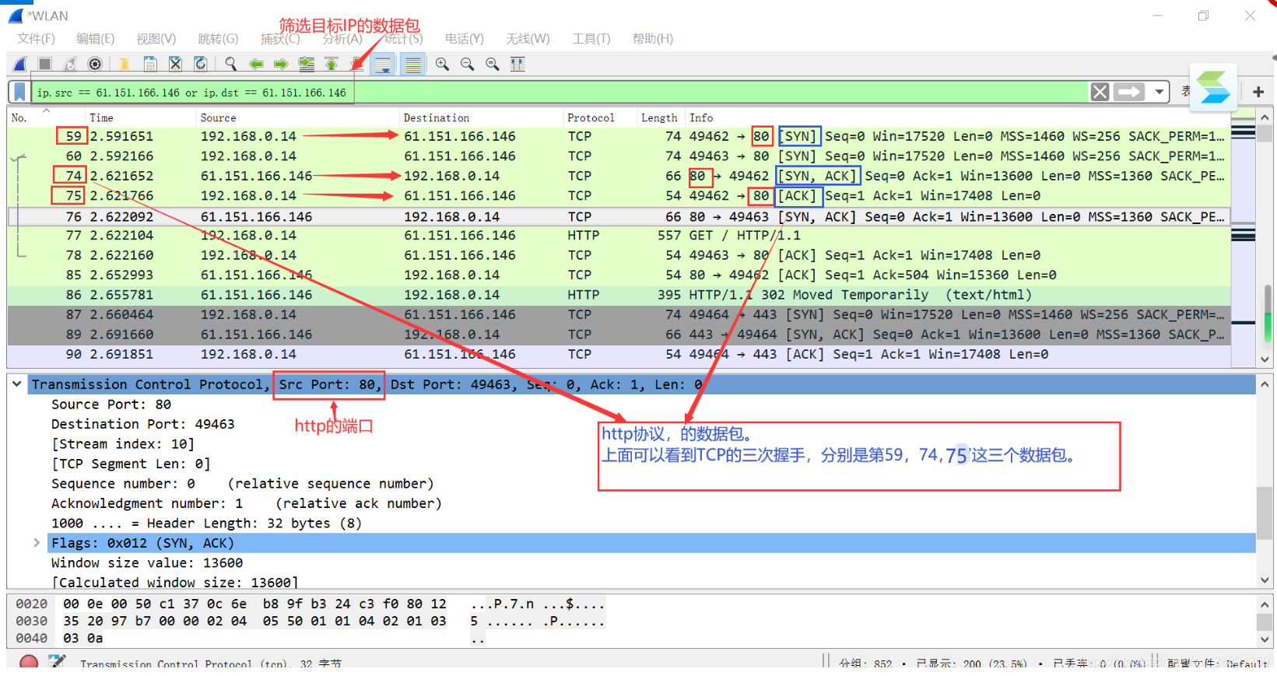1277x676 pixels.
Task: Open capture options gear icon
Action: click(x=95, y=65)
